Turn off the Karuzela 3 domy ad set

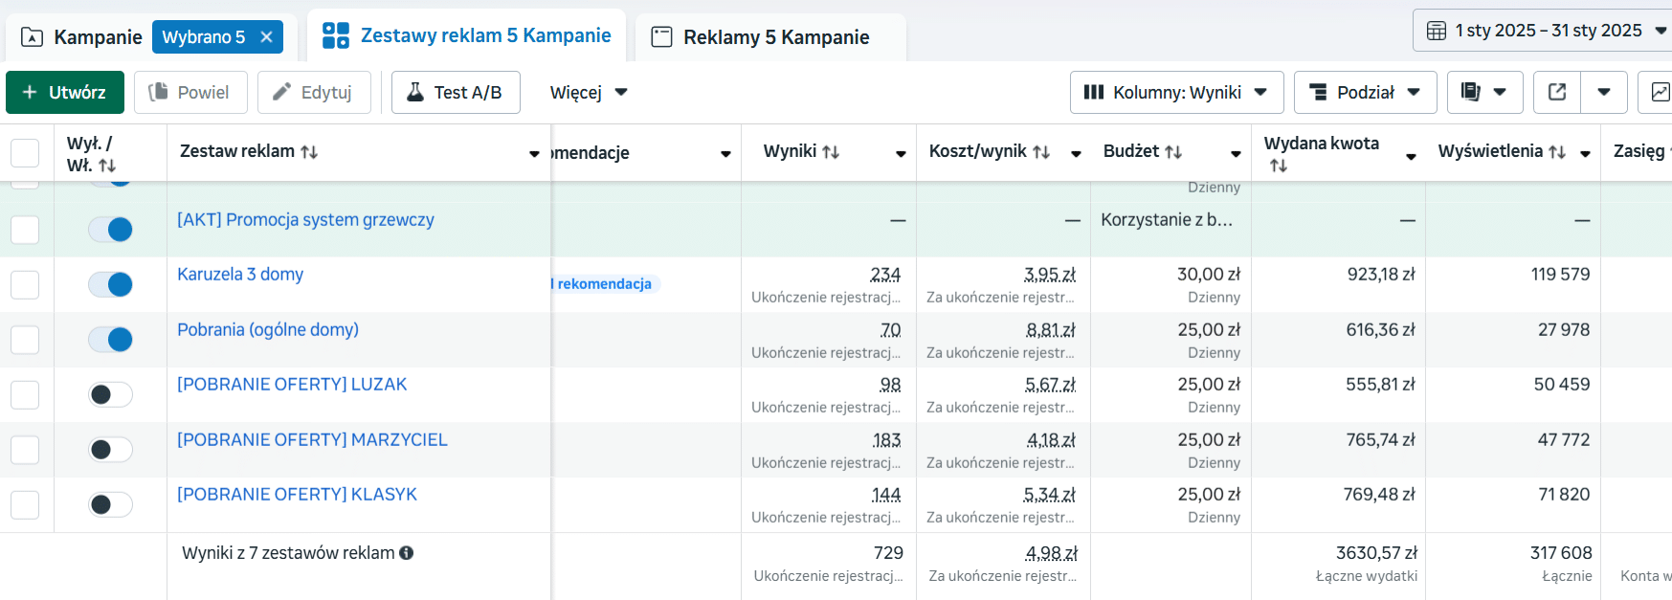tap(110, 284)
